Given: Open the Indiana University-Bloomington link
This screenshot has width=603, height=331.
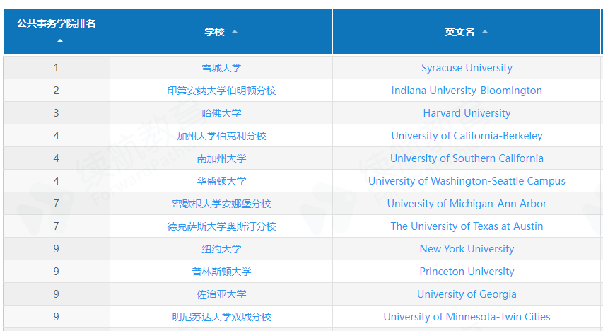Looking at the screenshot, I should coord(467,91).
